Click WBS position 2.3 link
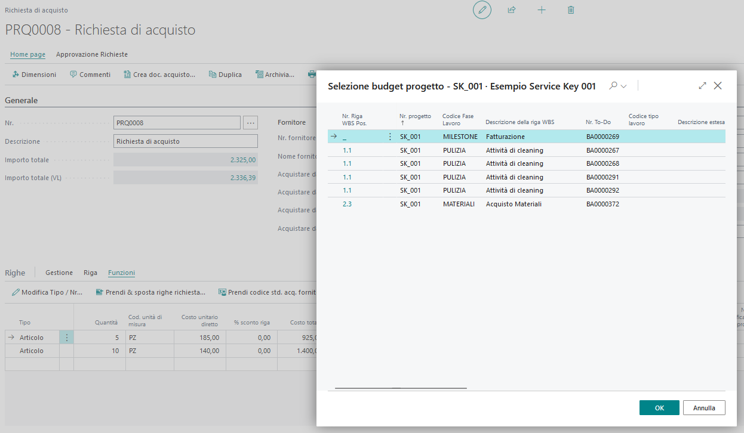The height and width of the screenshot is (433, 744). click(x=348, y=204)
